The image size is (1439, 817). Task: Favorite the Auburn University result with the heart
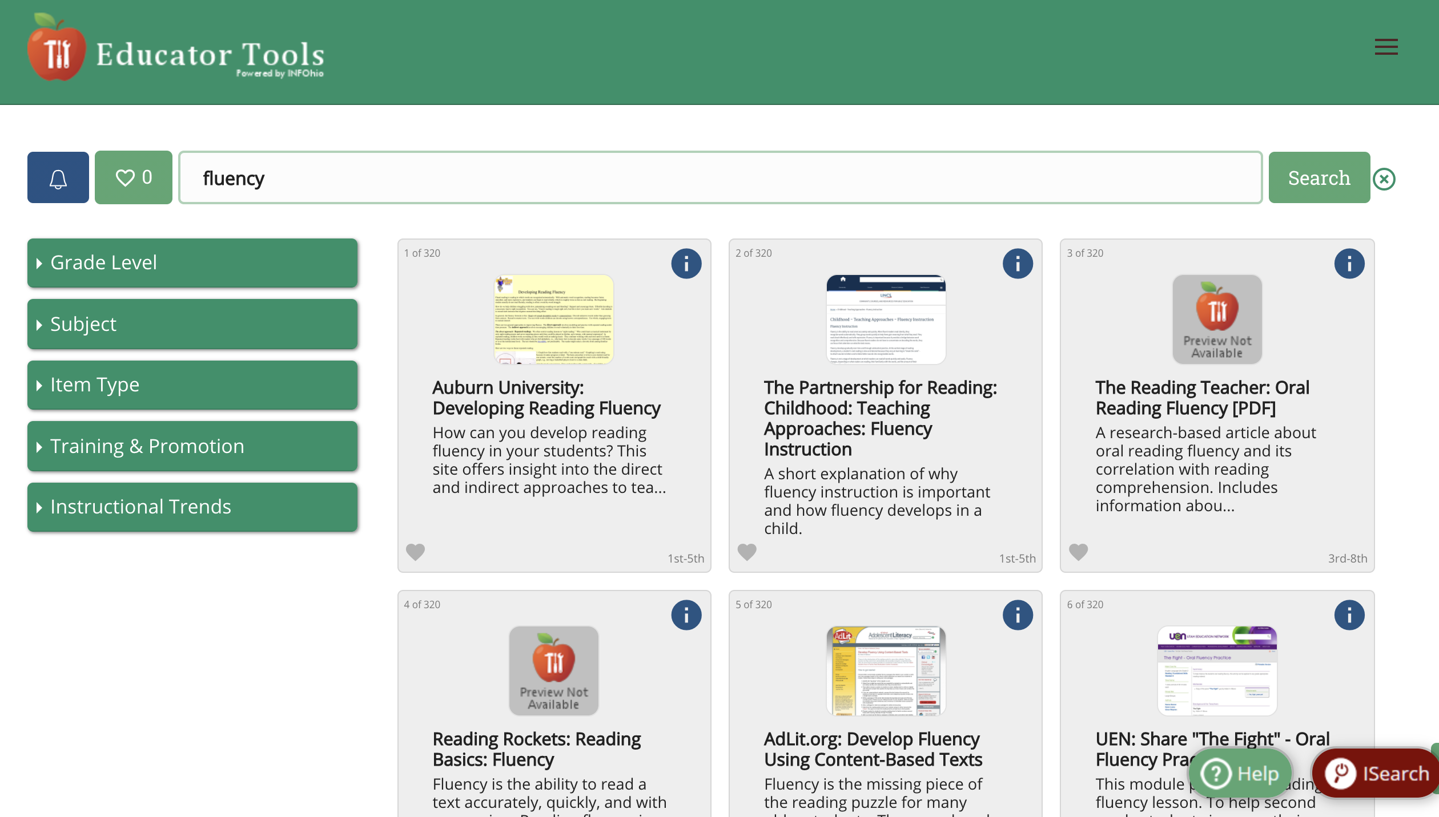click(x=415, y=552)
